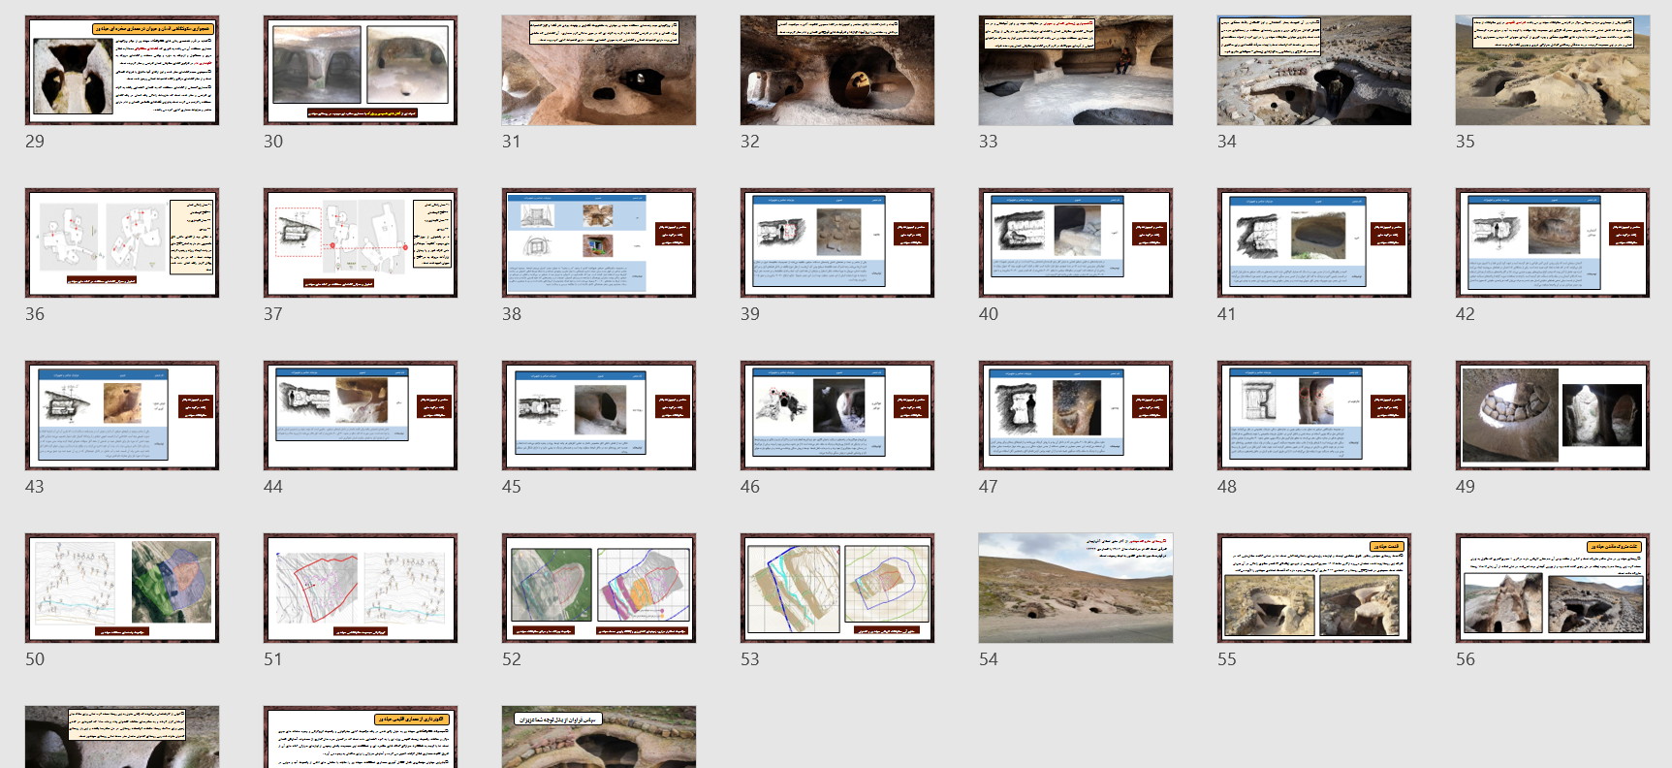Select slide 44 thumbnail
Image resolution: width=1672 pixels, height=768 pixels.
(361, 415)
